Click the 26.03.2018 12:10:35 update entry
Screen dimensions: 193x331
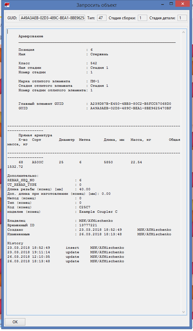(x=65, y=257)
